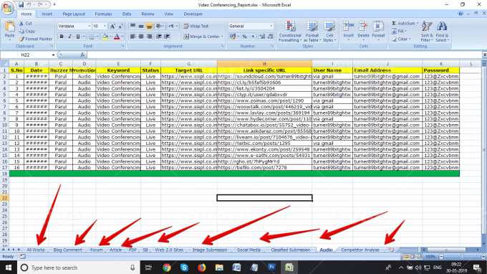Screen dimensions: 487x274
Task: Click the Name Box showing H22
Action: [26, 55]
